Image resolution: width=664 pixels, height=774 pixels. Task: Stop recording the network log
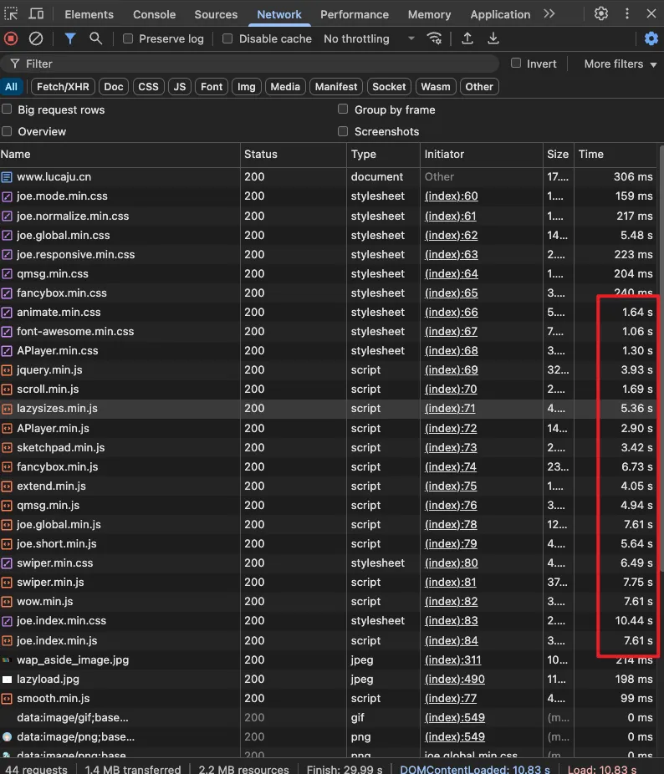click(x=11, y=38)
